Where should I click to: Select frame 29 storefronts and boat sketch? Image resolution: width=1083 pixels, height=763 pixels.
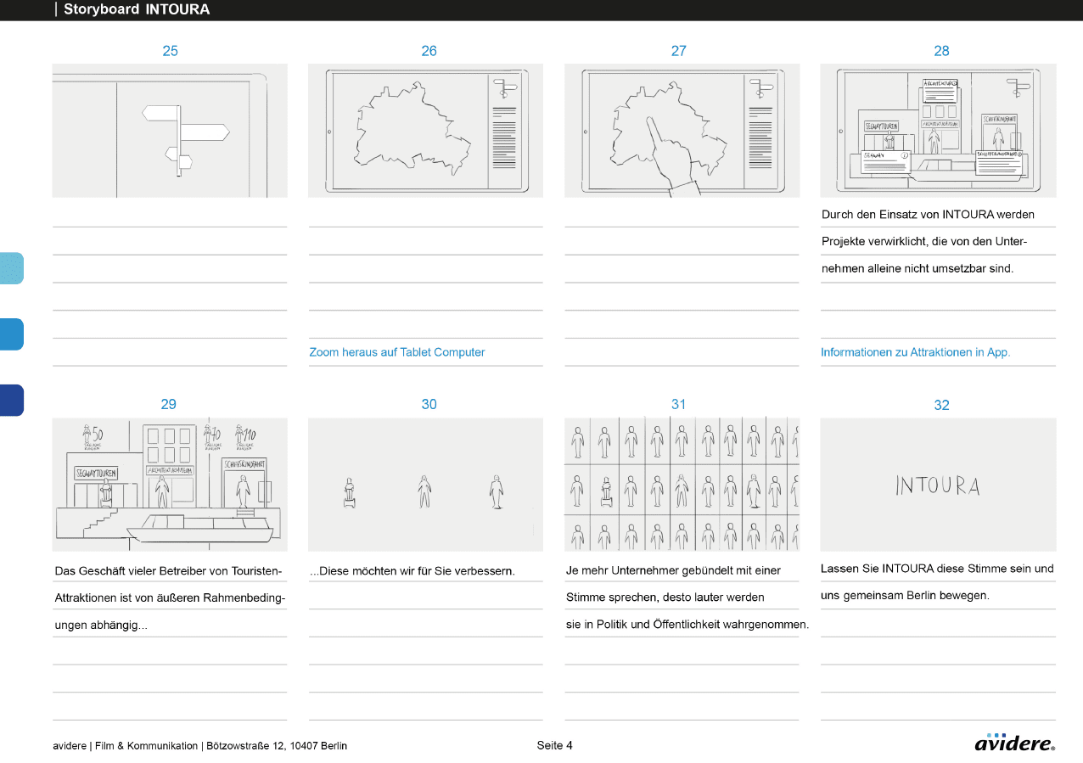pos(170,485)
